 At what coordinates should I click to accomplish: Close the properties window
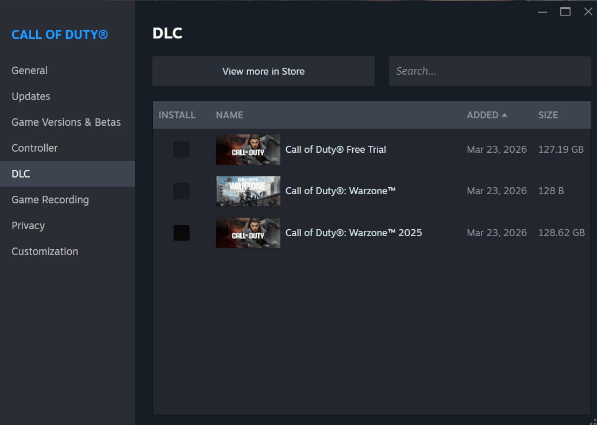(588, 11)
